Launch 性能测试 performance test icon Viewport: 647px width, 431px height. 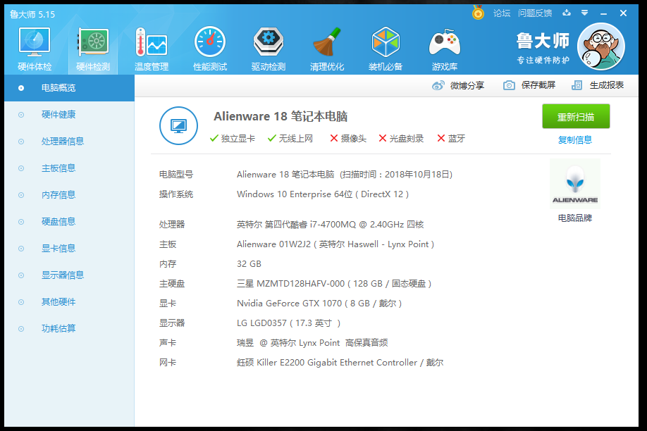tap(210, 49)
